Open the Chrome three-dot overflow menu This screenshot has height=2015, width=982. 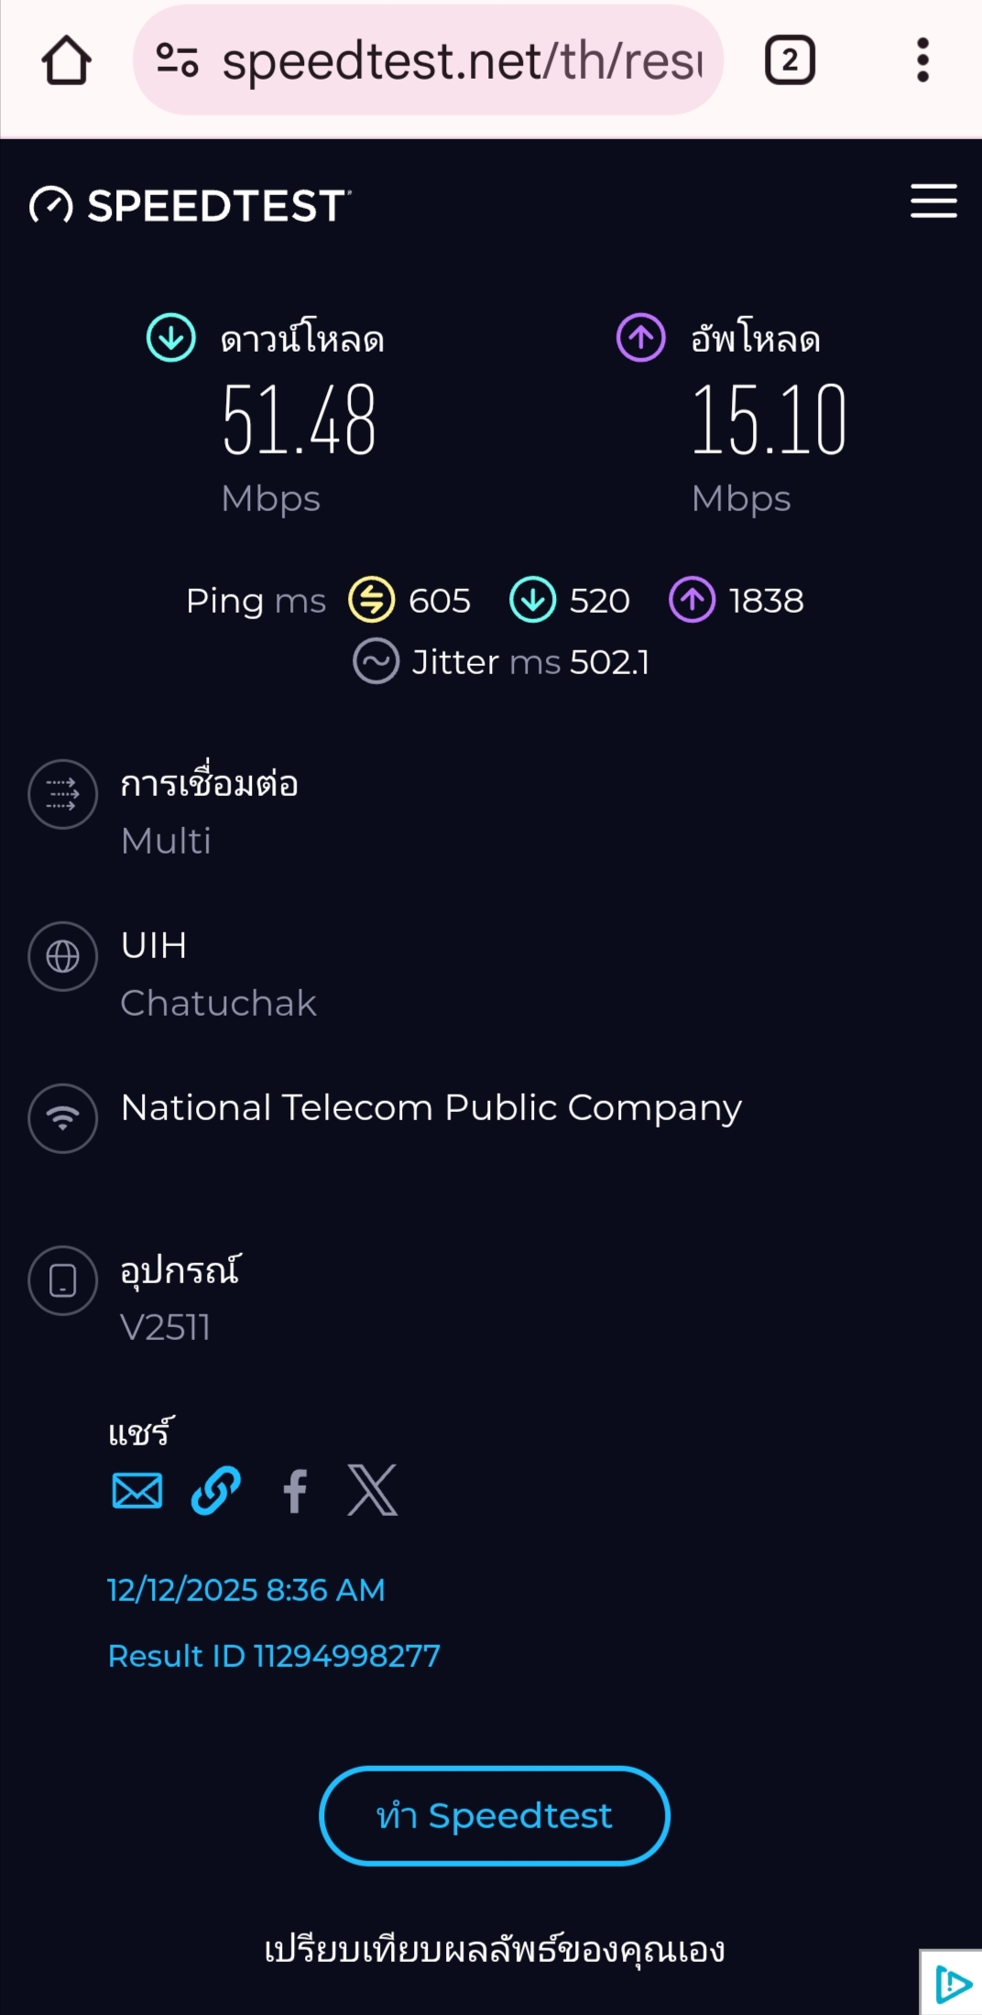[922, 60]
